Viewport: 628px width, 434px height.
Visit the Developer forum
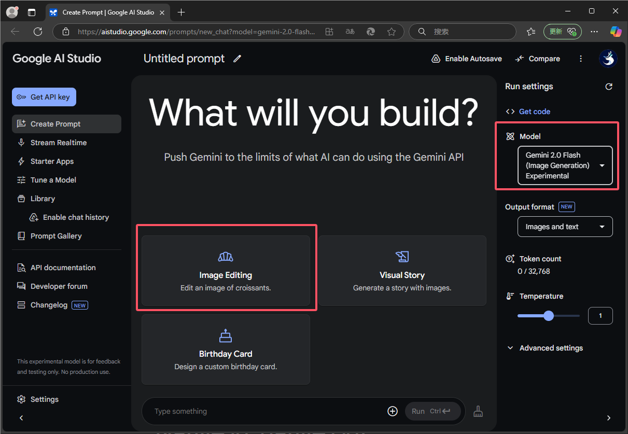pos(66,286)
